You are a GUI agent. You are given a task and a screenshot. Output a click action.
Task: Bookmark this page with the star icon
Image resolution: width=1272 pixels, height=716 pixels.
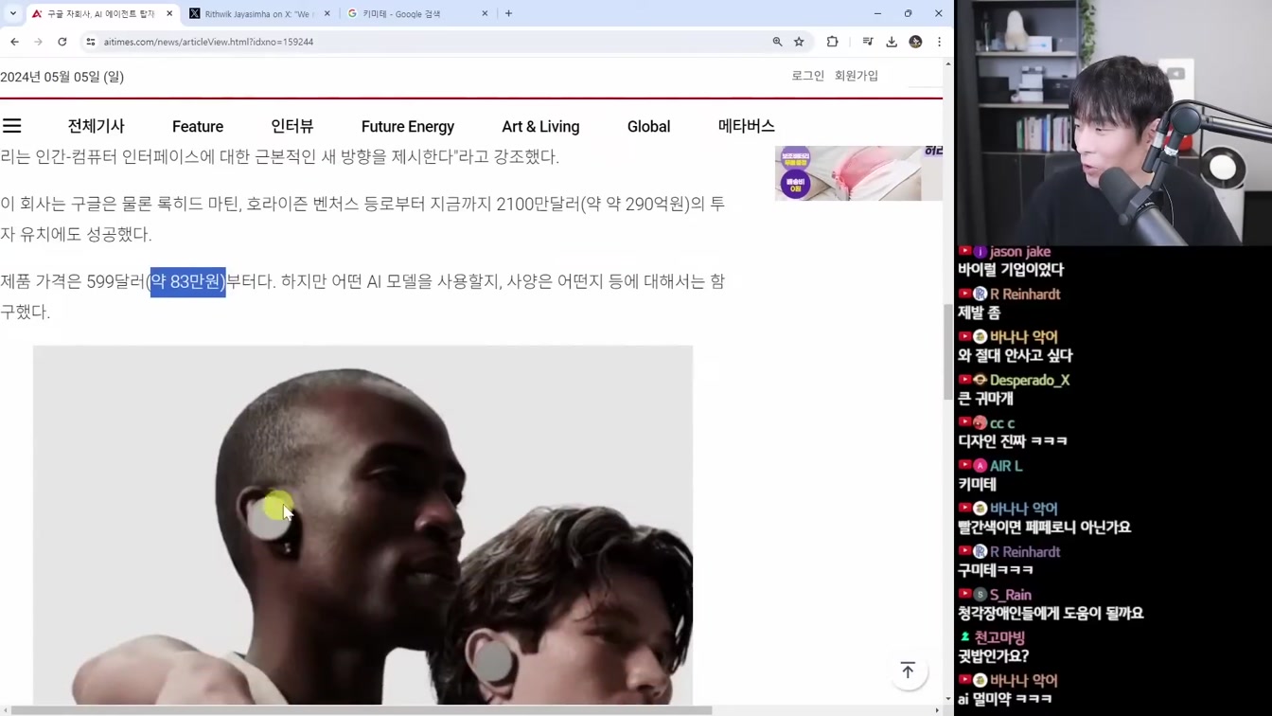799,42
